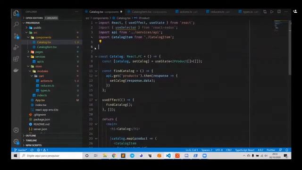Switch to the types.ts editor tab
The width and height of the screenshot is (302, 170).
[249, 12]
